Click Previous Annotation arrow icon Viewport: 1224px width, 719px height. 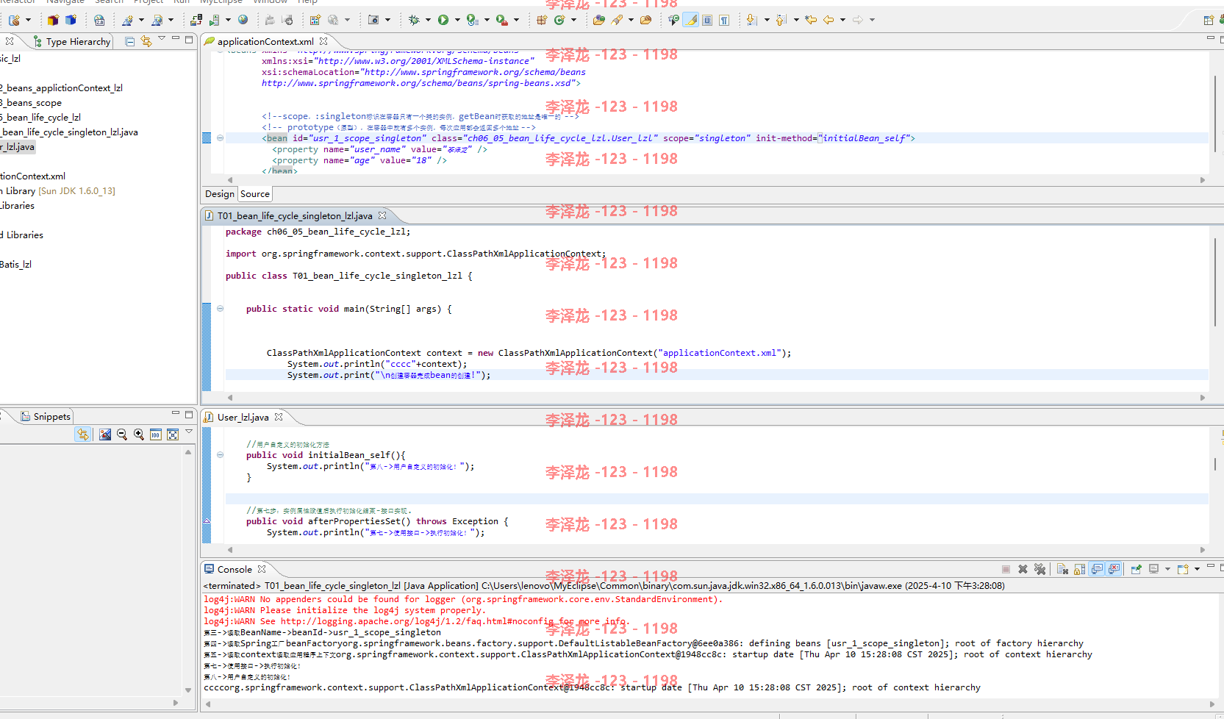point(781,20)
